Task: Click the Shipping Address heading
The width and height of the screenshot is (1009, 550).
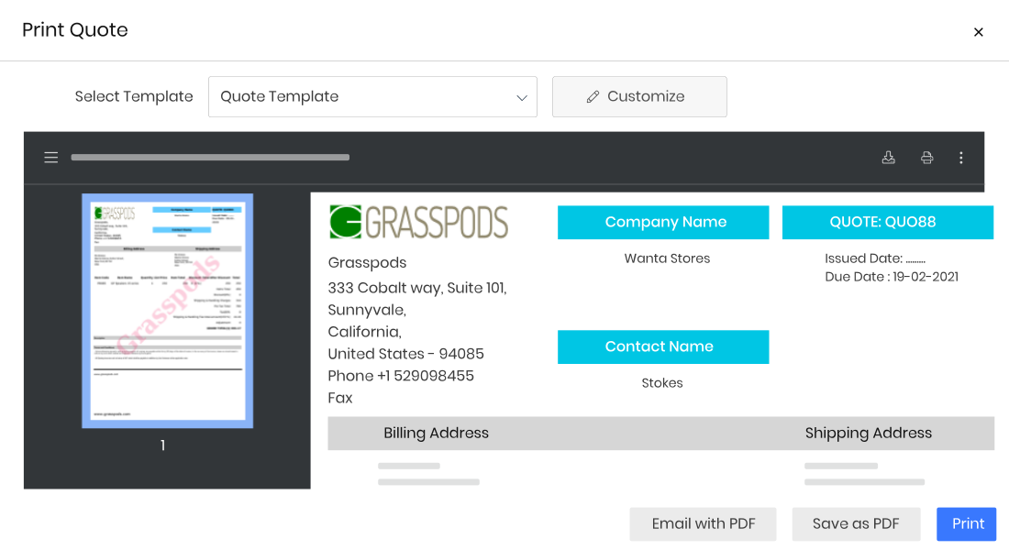Action: pyautogui.click(x=868, y=433)
